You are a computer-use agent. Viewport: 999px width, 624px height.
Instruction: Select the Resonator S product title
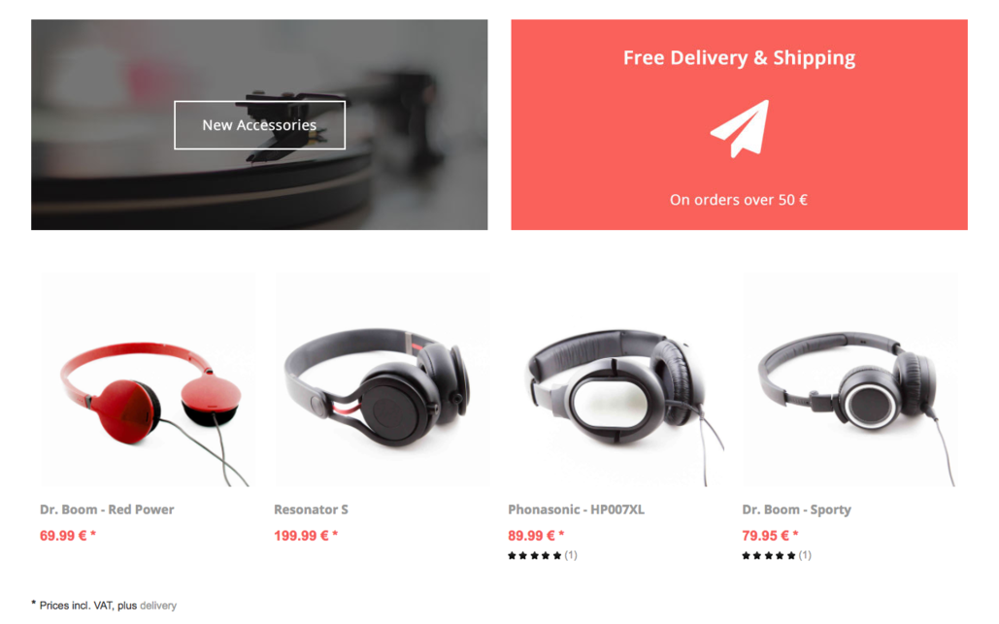[x=311, y=509]
